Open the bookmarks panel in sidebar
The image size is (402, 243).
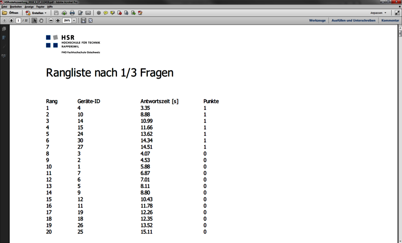tap(4, 38)
